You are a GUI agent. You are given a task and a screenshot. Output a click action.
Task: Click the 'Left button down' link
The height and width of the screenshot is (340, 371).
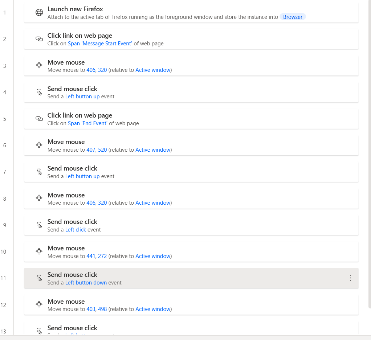coord(86,283)
